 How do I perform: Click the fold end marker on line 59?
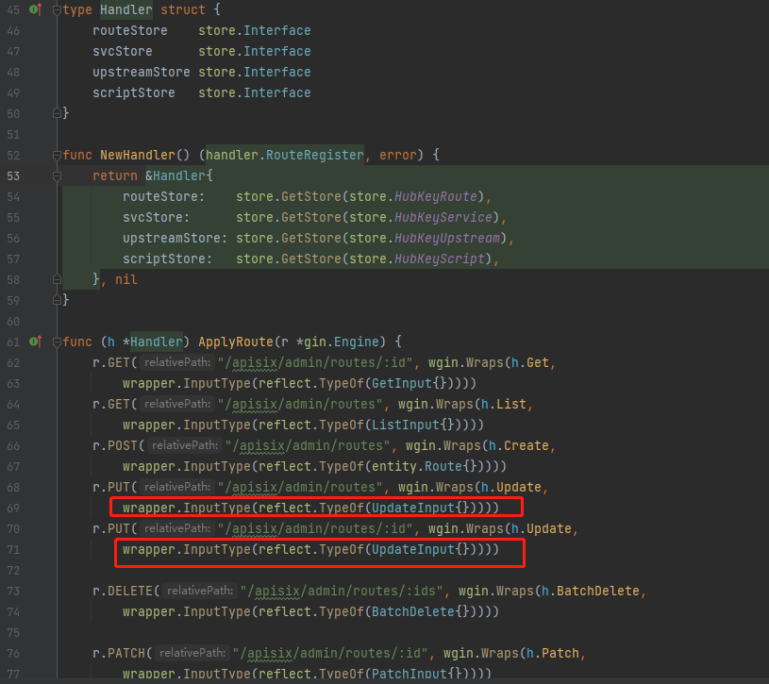pyautogui.click(x=57, y=300)
